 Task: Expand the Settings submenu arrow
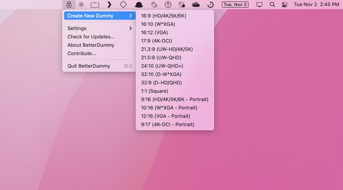pos(130,28)
